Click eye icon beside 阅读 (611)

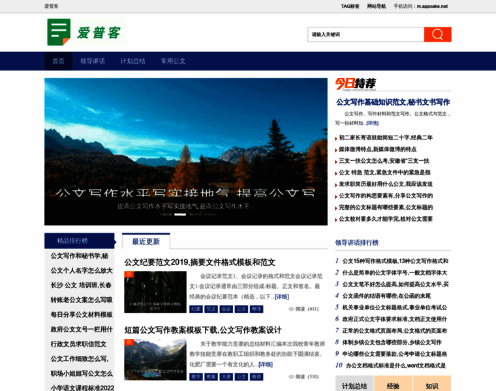pos(291,309)
